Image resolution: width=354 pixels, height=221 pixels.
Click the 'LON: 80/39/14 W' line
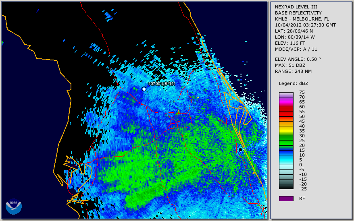(x=295, y=37)
